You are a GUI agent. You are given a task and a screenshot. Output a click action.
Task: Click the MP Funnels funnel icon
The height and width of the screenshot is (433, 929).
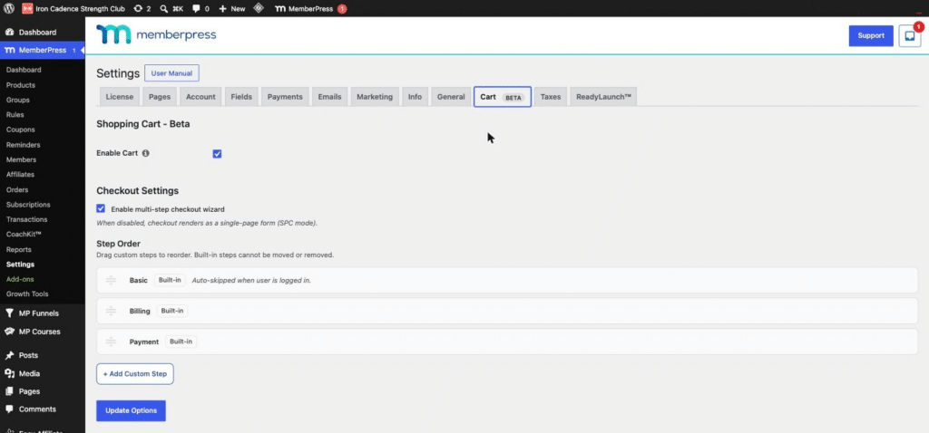pos(9,313)
